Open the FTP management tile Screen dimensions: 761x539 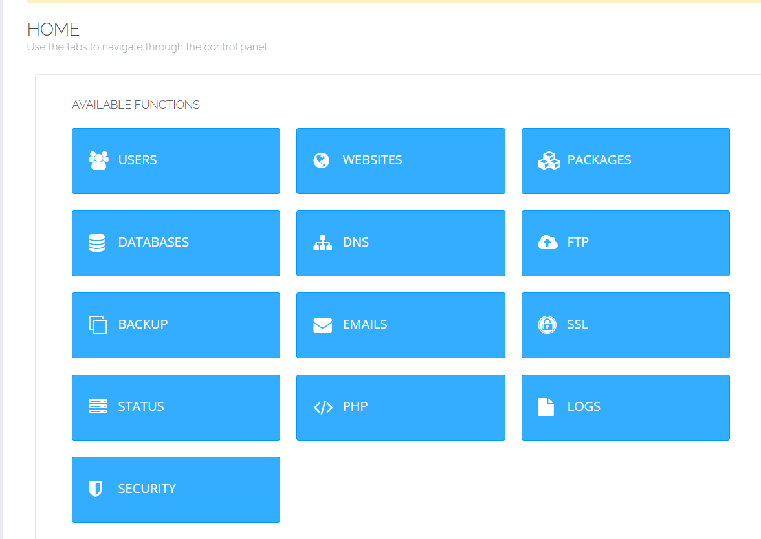pyautogui.click(x=625, y=243)
